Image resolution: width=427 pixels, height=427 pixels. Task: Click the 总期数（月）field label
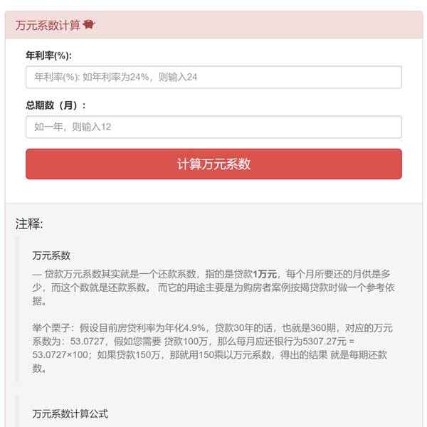point(56,105)
